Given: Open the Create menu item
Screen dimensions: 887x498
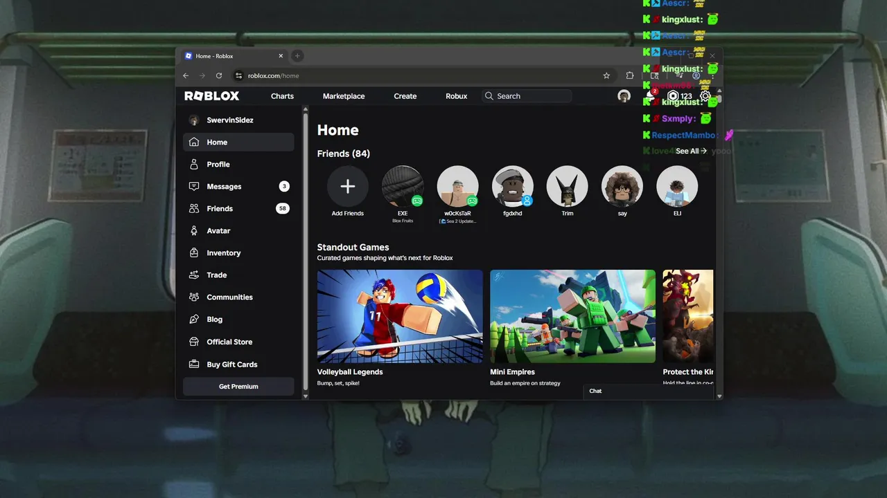Looking at the screenshot, I should [405, 96].
